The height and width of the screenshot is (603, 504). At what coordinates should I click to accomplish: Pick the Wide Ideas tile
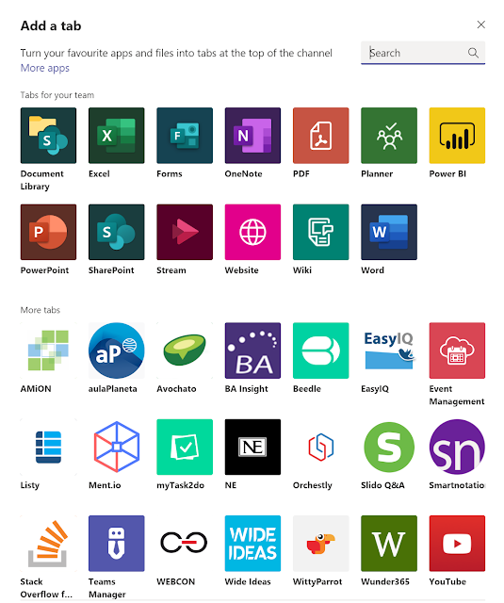252,544
